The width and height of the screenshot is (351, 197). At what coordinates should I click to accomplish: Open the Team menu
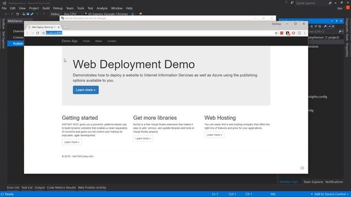(x=70, y=8)
